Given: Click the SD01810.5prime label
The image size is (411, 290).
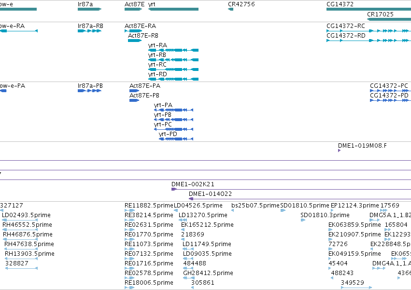Looking at the screenshot, I should 305,206.
